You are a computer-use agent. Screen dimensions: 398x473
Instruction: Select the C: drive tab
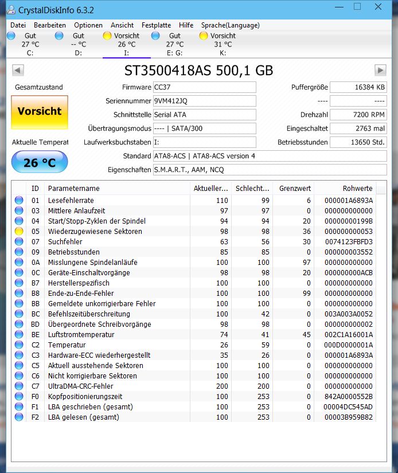pos(30,44)
